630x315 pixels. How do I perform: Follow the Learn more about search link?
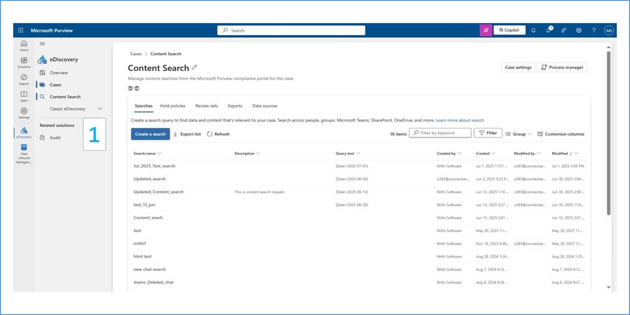[x=459, y=120]
